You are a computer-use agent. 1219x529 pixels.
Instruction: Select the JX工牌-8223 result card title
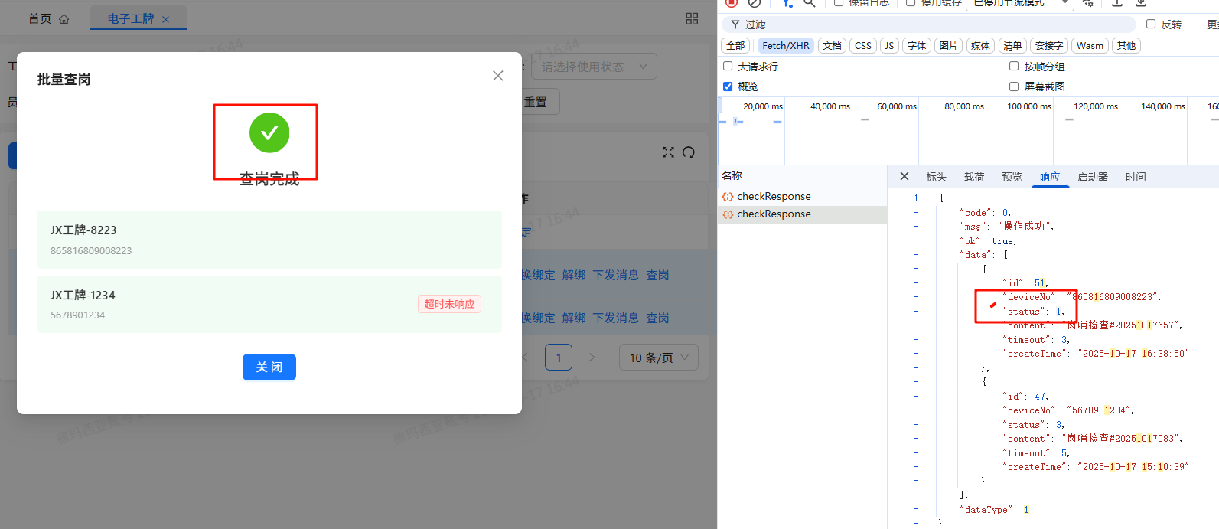click(x=83, y=230)
